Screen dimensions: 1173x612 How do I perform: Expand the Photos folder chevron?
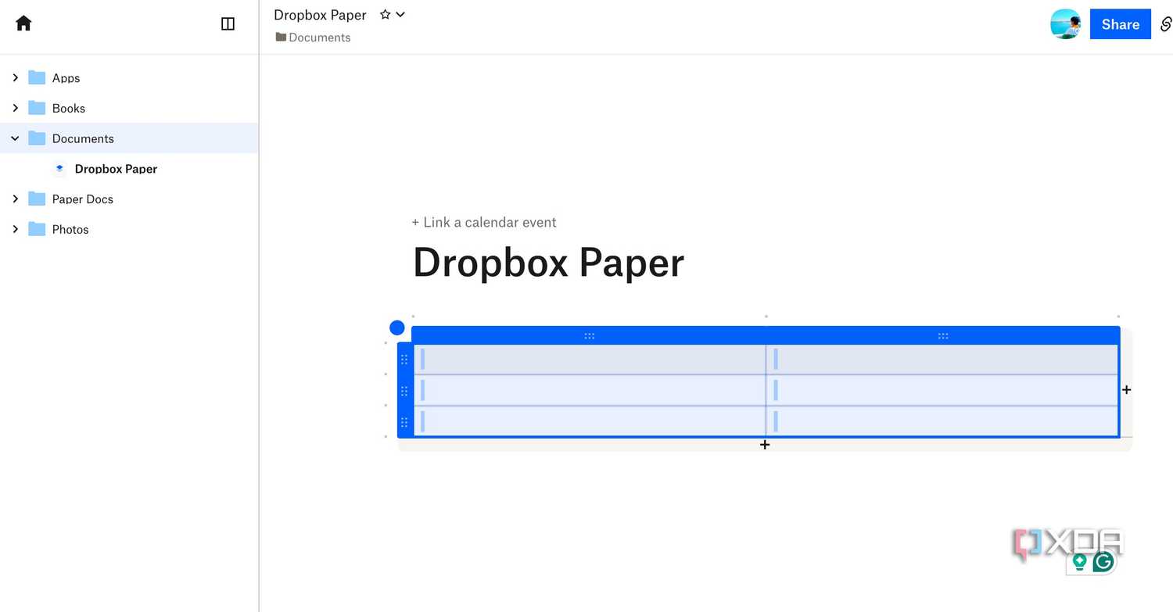click(15, 229)
